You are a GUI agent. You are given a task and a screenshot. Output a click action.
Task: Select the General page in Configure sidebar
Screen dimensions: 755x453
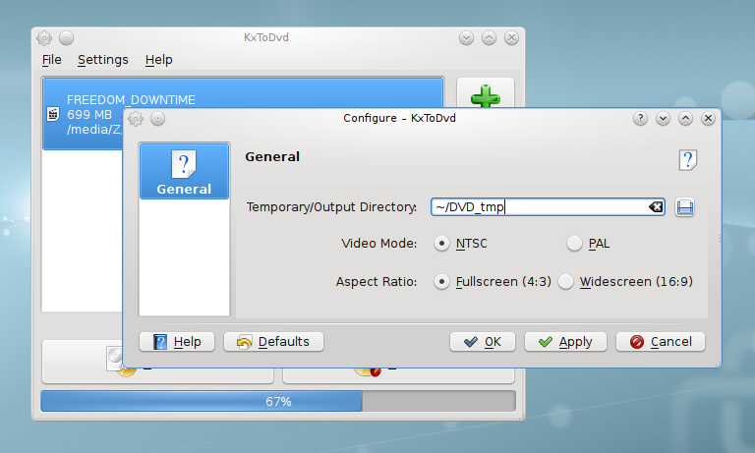[x=184, y=171]
